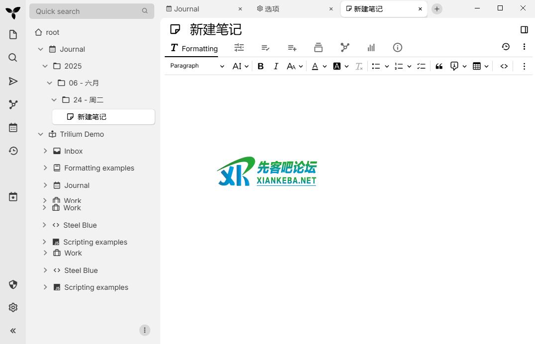The image size is (535, 344).
Task: Collapse the Trilium Demo tree node
Action: point(41,134)
